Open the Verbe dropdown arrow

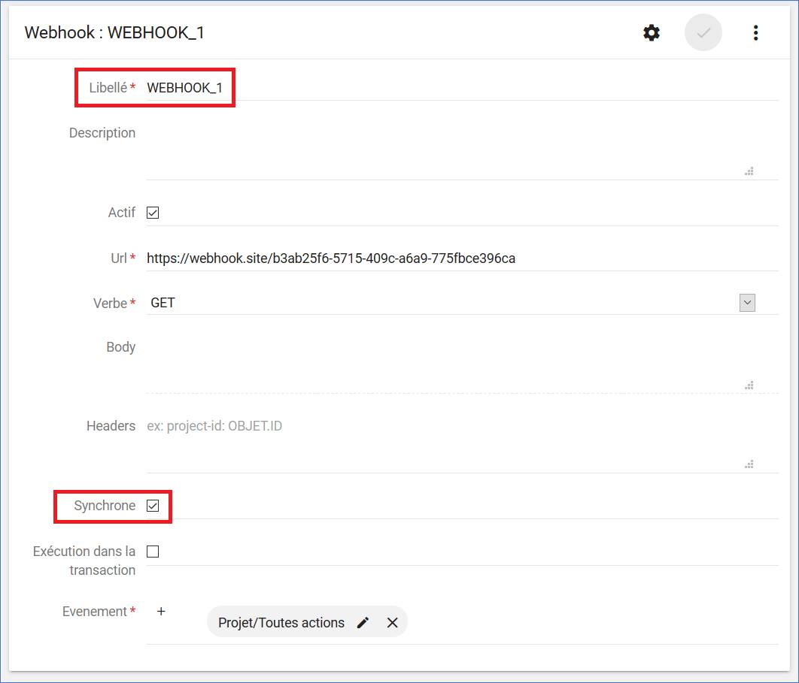pyautogui.click(x=747, y=303)
